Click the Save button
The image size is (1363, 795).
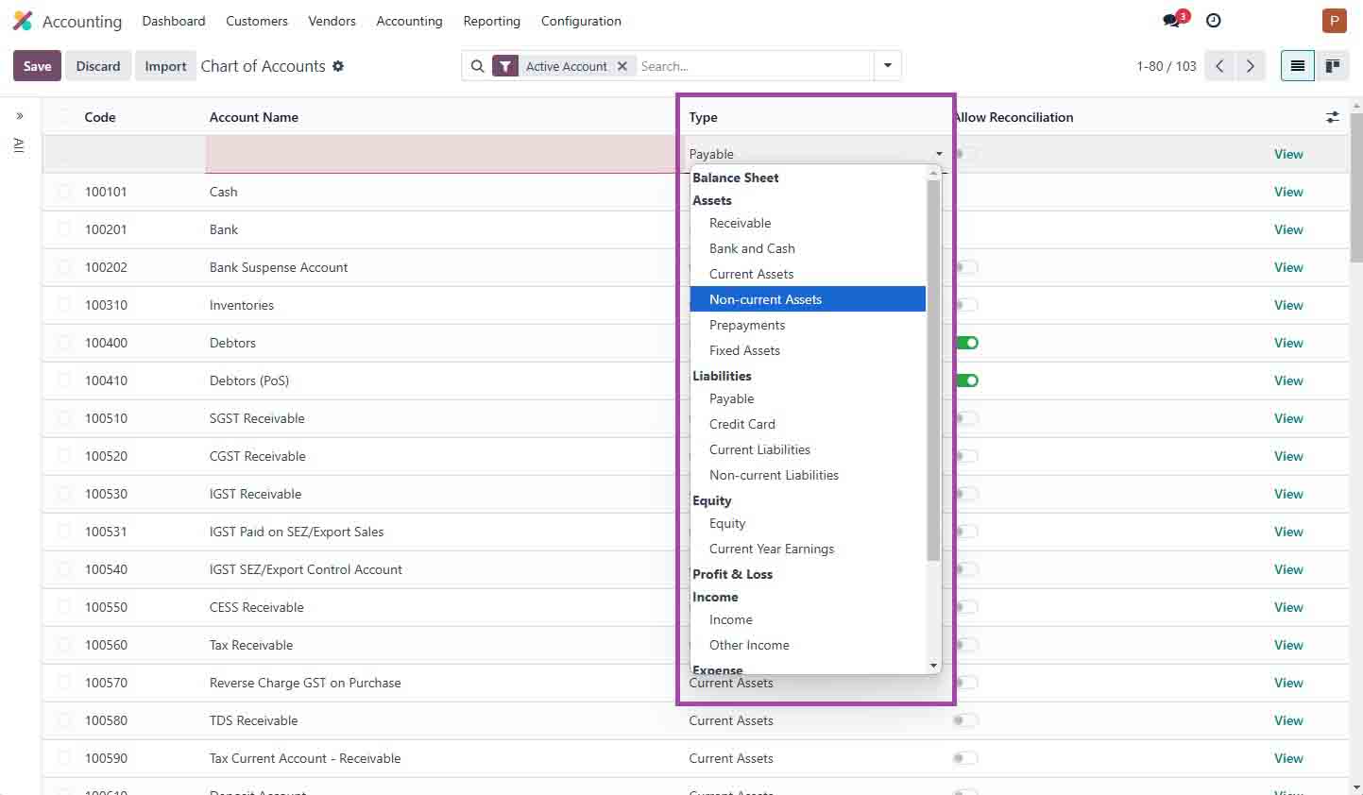(x=37, y=66)
